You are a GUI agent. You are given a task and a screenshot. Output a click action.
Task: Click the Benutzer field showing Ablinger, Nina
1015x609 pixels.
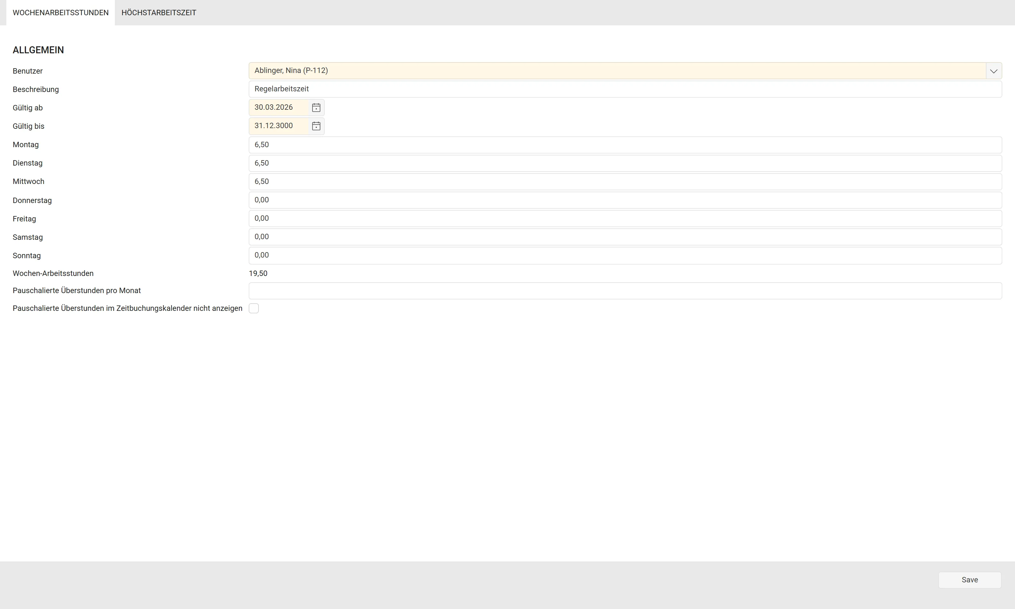617,71
